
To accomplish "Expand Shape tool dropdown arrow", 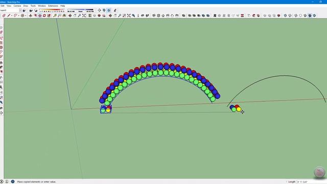I will pyautogui.click(x=26, y=15).
